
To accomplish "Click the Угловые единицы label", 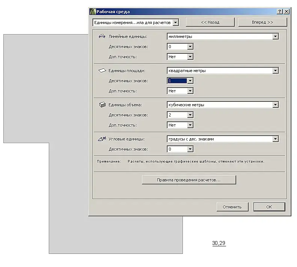I will tap(127, 139).
